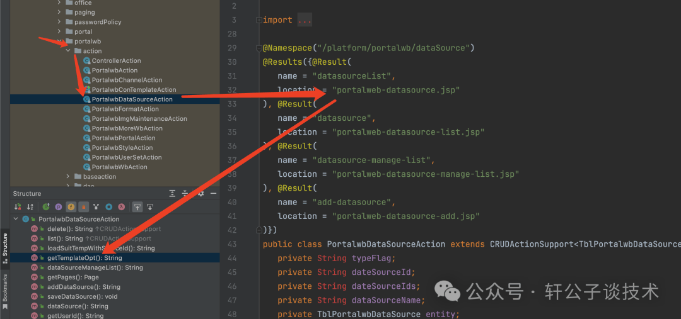Toggle show fields filter
The image size is (681, 319).
[71, 207]
